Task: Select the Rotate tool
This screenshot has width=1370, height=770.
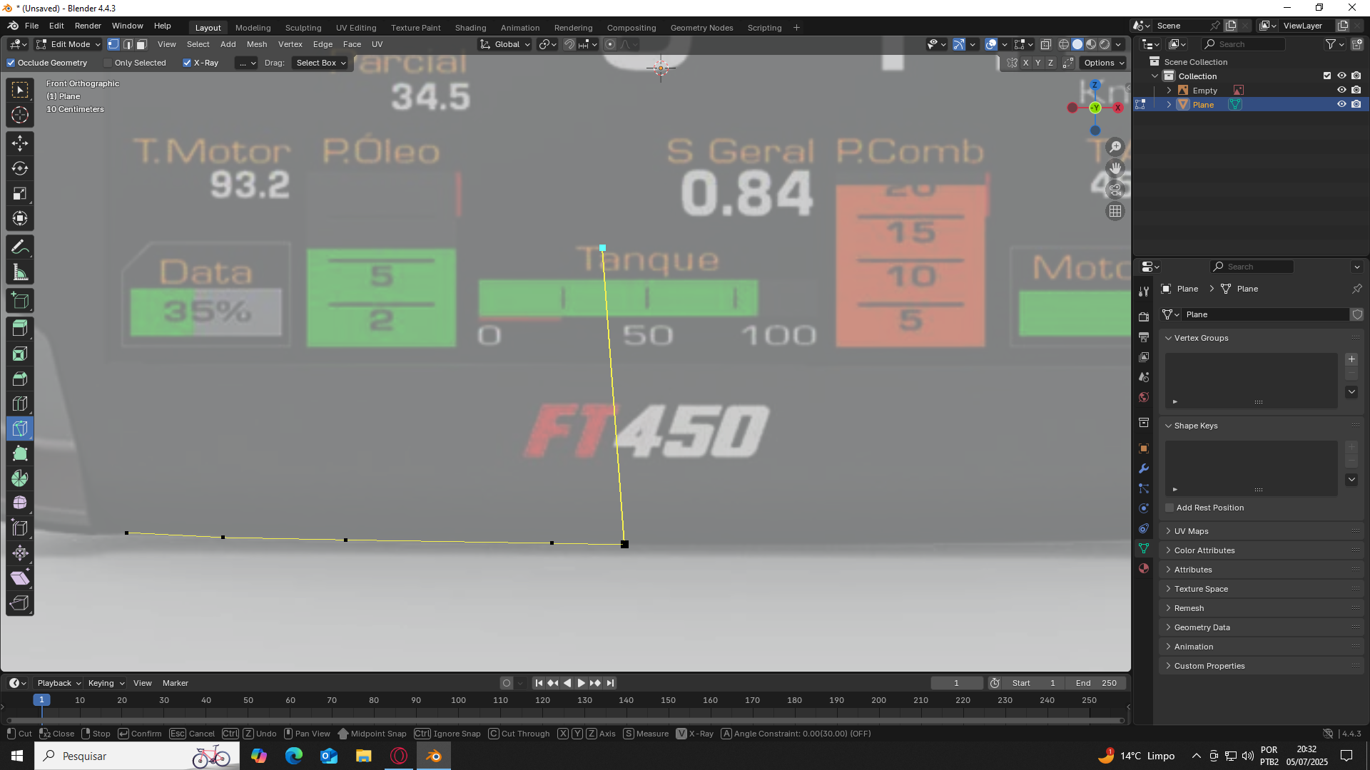Action: pyautogui.click(x=20, y=168)
